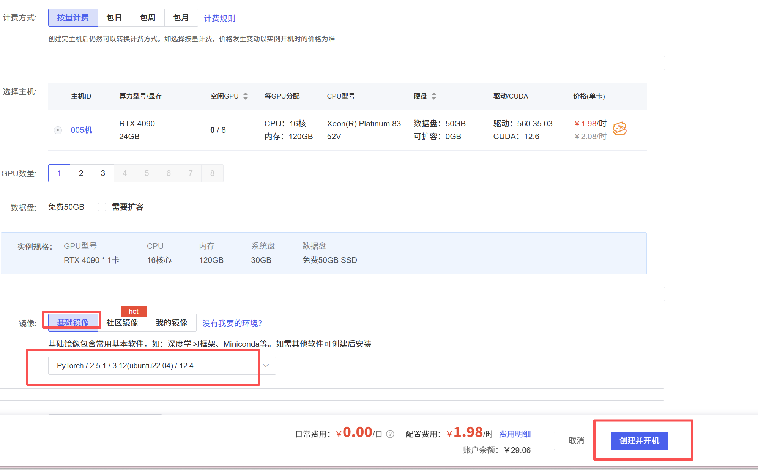
Task: Click the discount coupon icon beside price
Action: (x=619, y=129)
